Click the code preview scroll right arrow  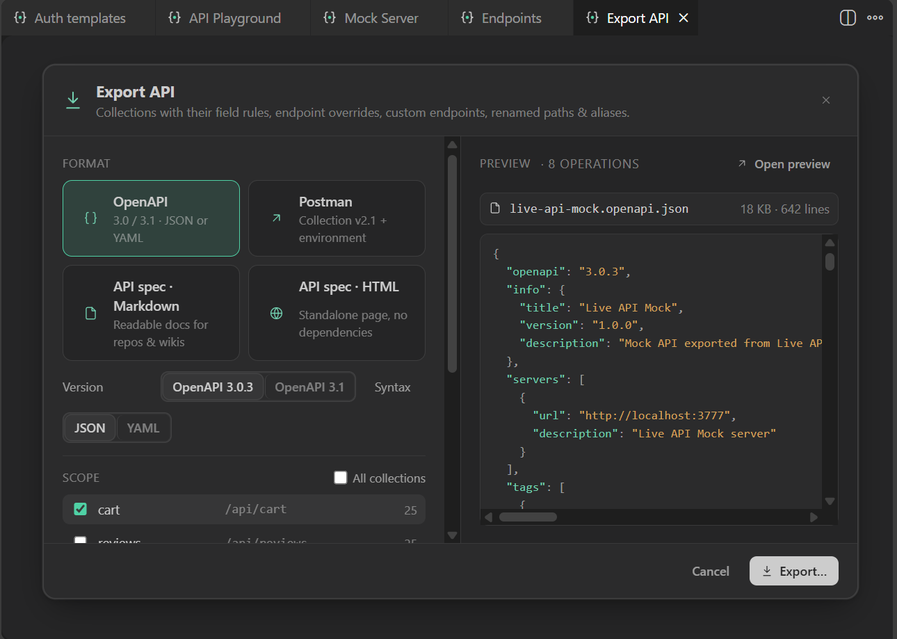point(814,517)
